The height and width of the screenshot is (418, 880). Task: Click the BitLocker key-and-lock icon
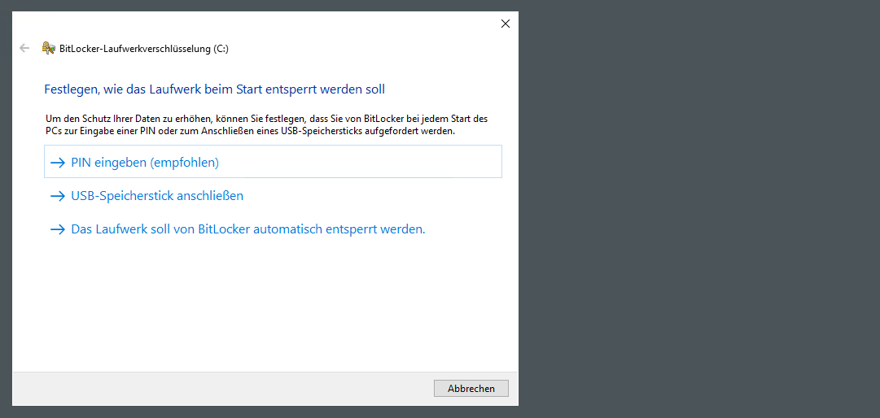point(49,48)
